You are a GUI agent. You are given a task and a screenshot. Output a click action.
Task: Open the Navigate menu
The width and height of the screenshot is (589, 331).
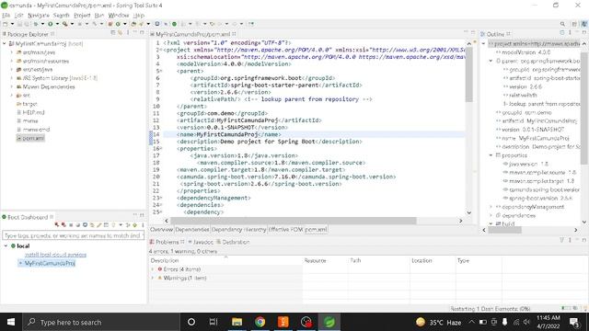(39, 15)
